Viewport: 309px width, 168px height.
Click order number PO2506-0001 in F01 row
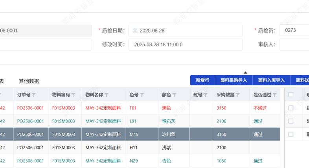point(30,108)
